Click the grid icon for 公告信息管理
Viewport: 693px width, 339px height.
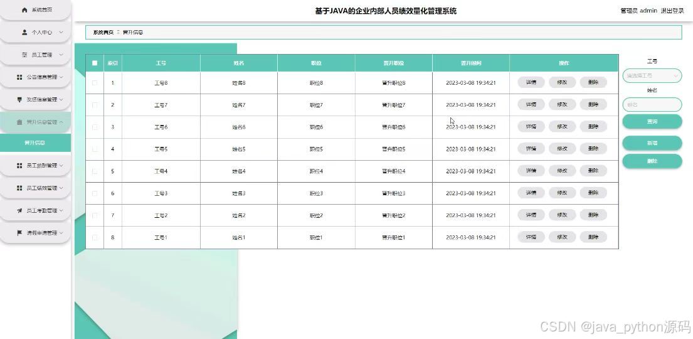[19, 77]
